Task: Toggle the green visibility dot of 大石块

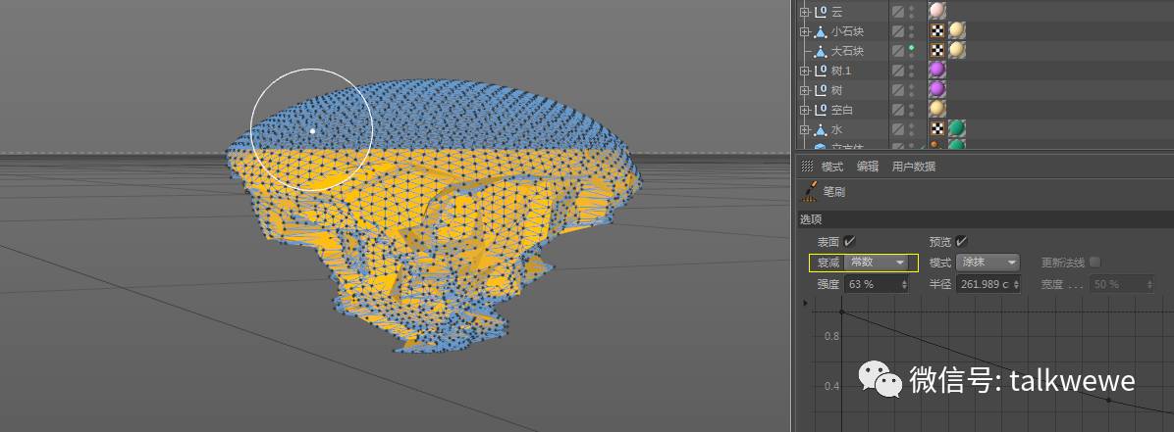Action: (911, 48)
